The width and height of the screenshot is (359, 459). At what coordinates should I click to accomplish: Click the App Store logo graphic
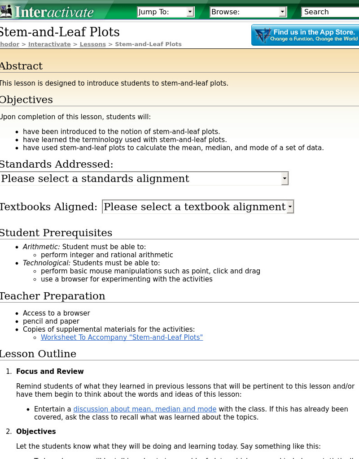pyautogui.click(x=263, y=35)
